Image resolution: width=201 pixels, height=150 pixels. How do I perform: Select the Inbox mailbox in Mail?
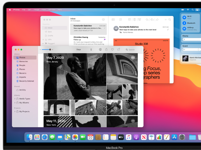coord(55,28)
